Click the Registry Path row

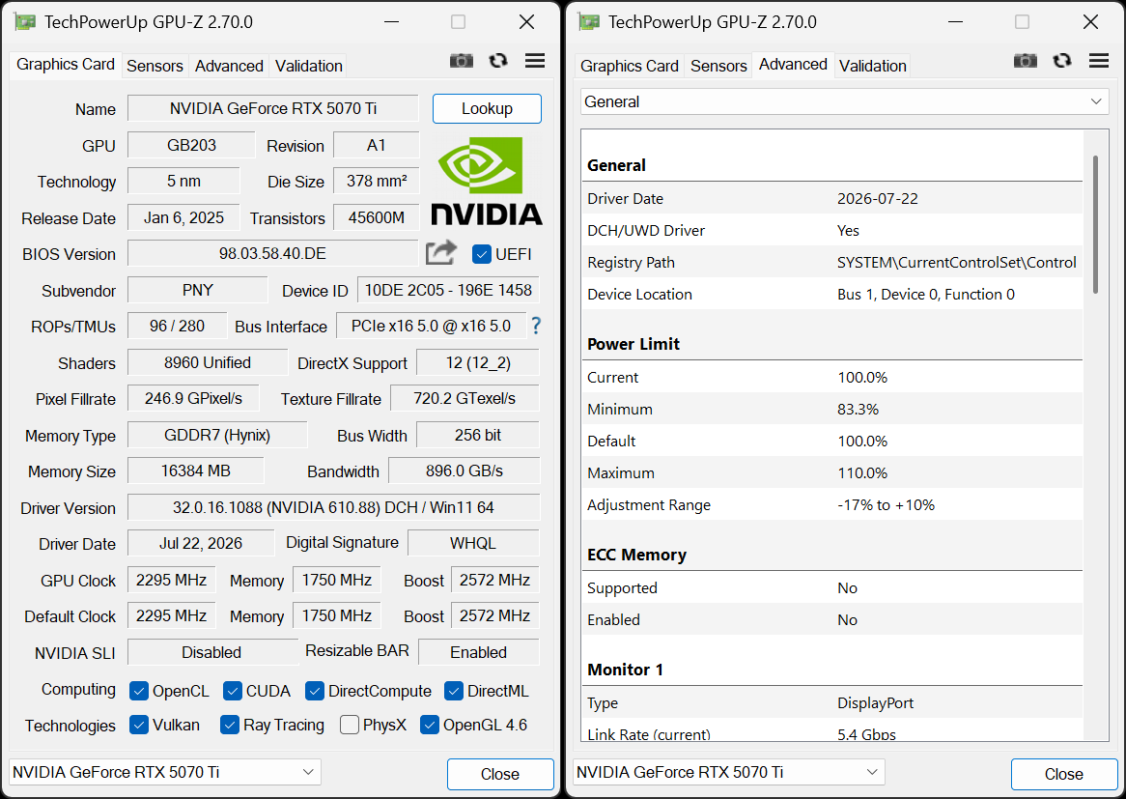click(x=831, y=262)
